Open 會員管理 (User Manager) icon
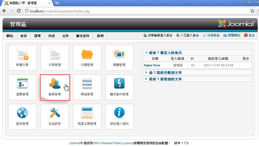The width and height of the screenshot is (259, 146). [55, 87]
